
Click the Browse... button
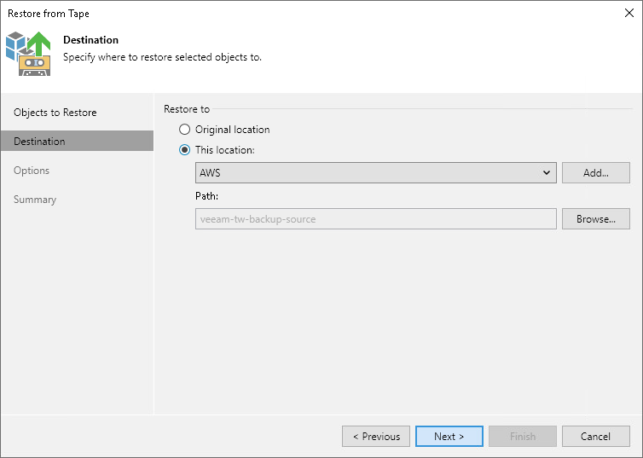[x=595, y=218]
